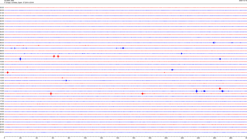Click the 26m tick label on time axis
247x139 pixels.
coord(215,138)
